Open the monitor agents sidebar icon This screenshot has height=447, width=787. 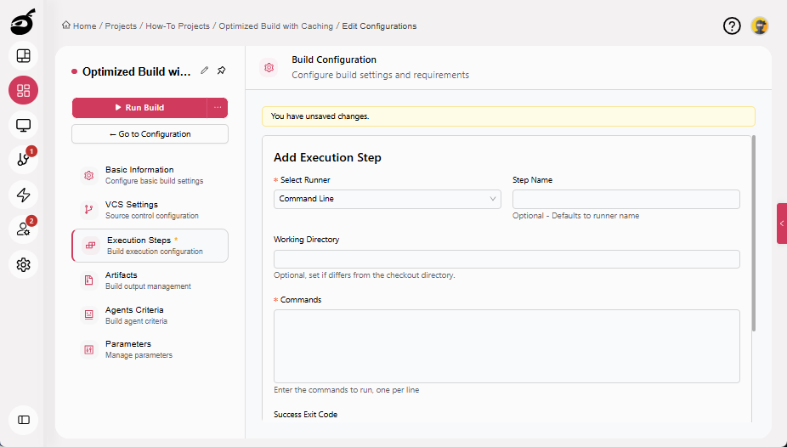23,125
